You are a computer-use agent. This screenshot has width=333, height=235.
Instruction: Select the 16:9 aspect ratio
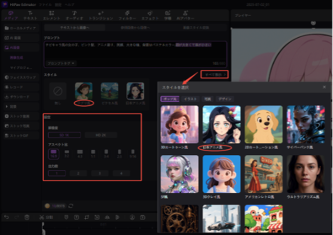click(x=53, y=153)
